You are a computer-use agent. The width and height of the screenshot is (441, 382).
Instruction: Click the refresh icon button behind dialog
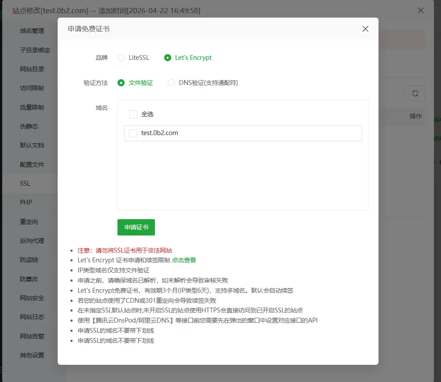pos(415,93)
